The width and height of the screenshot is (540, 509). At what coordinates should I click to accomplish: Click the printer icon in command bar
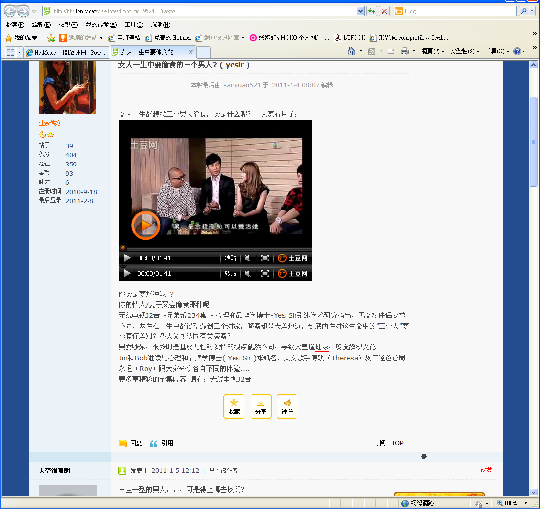click(x=405, y=51)
